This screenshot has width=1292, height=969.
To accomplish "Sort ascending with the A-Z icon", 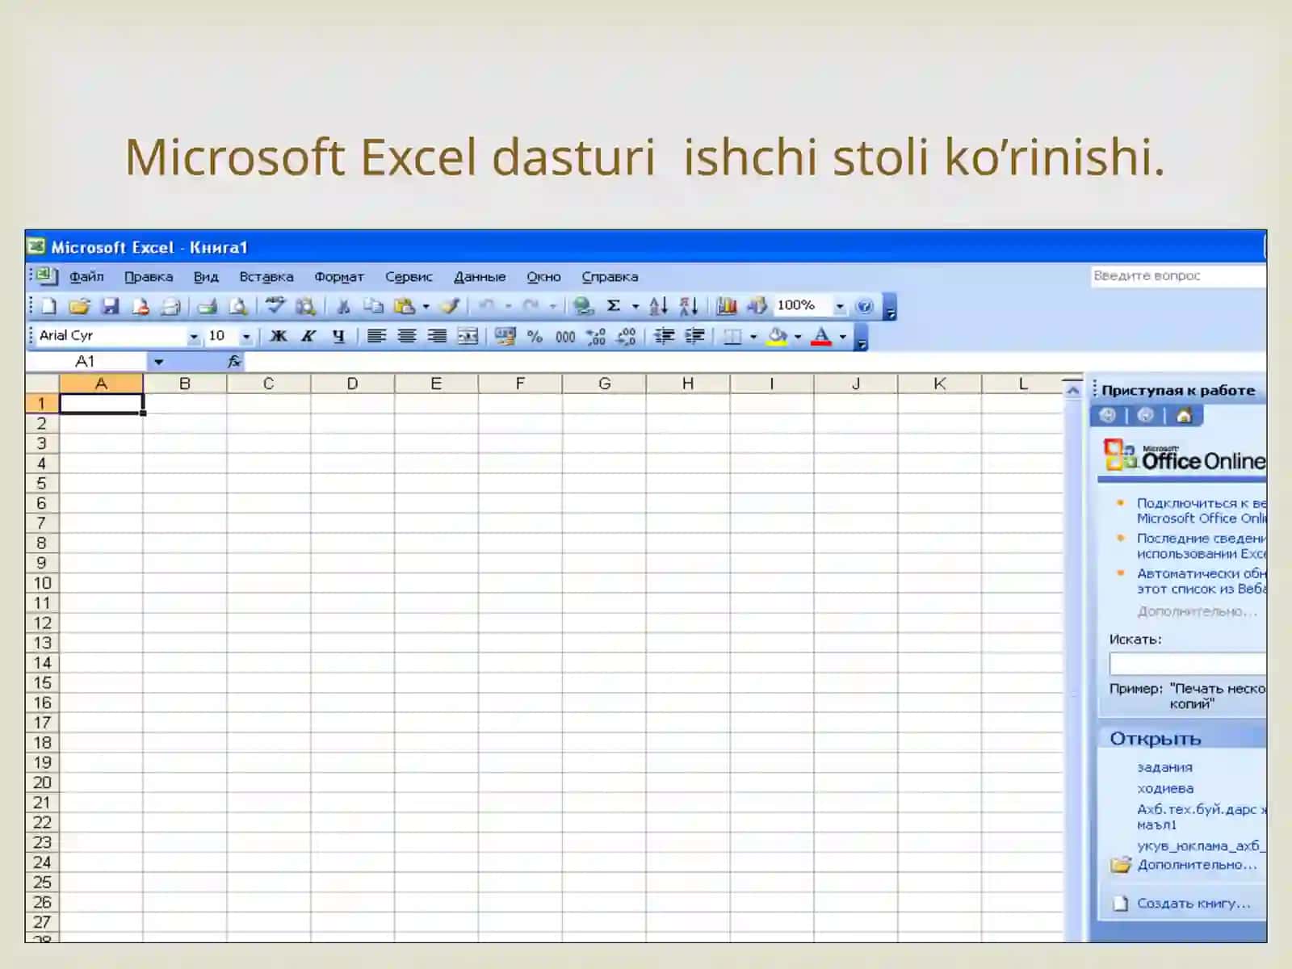I will (658, 306).
